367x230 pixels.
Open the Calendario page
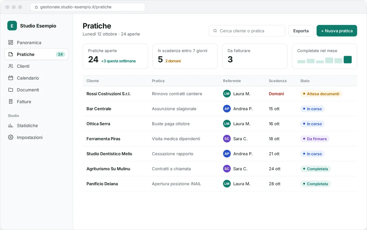coord(36,78)
